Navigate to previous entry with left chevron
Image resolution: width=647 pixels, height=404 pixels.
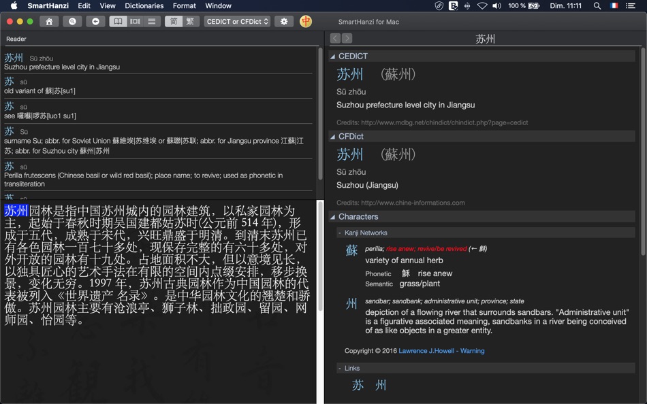point(336,38)
